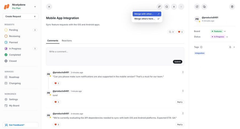Open request in new window icon

coord(197,7)
